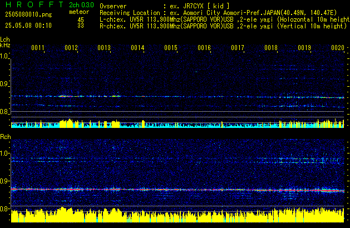Screen dimensions: 350x228
Task: Click the Rch 1.0 kHz axis label
Action: 4,153
